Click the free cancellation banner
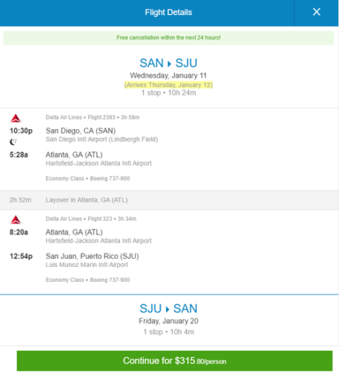339x373 pixels. [168, 38]
